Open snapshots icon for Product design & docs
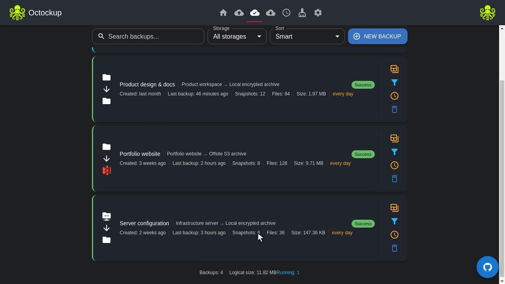The image size is (505, 284). click(x=394, y=69)
